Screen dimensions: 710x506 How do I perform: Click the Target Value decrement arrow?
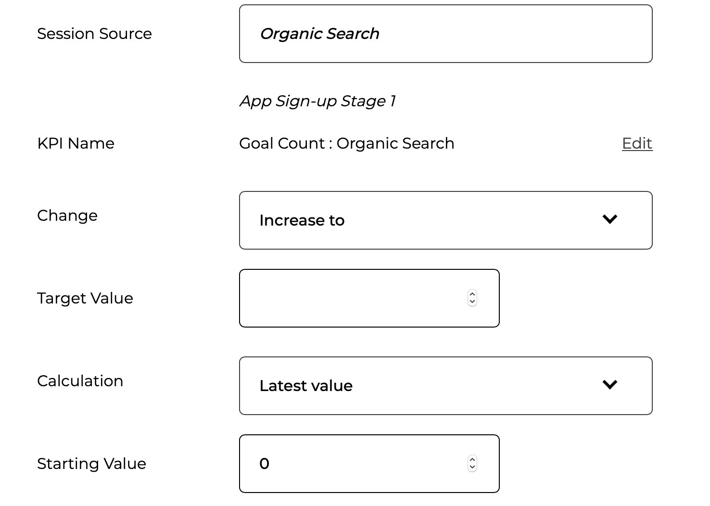click(x=472, y=302)
